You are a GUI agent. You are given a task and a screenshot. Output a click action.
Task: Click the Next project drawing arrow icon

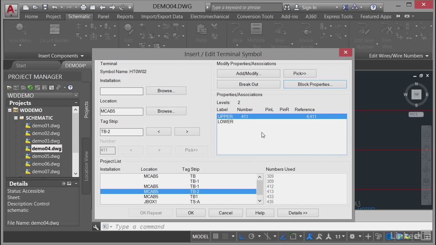click(x=112, y=7)
